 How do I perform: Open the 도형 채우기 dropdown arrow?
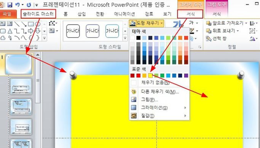(161, 23)
